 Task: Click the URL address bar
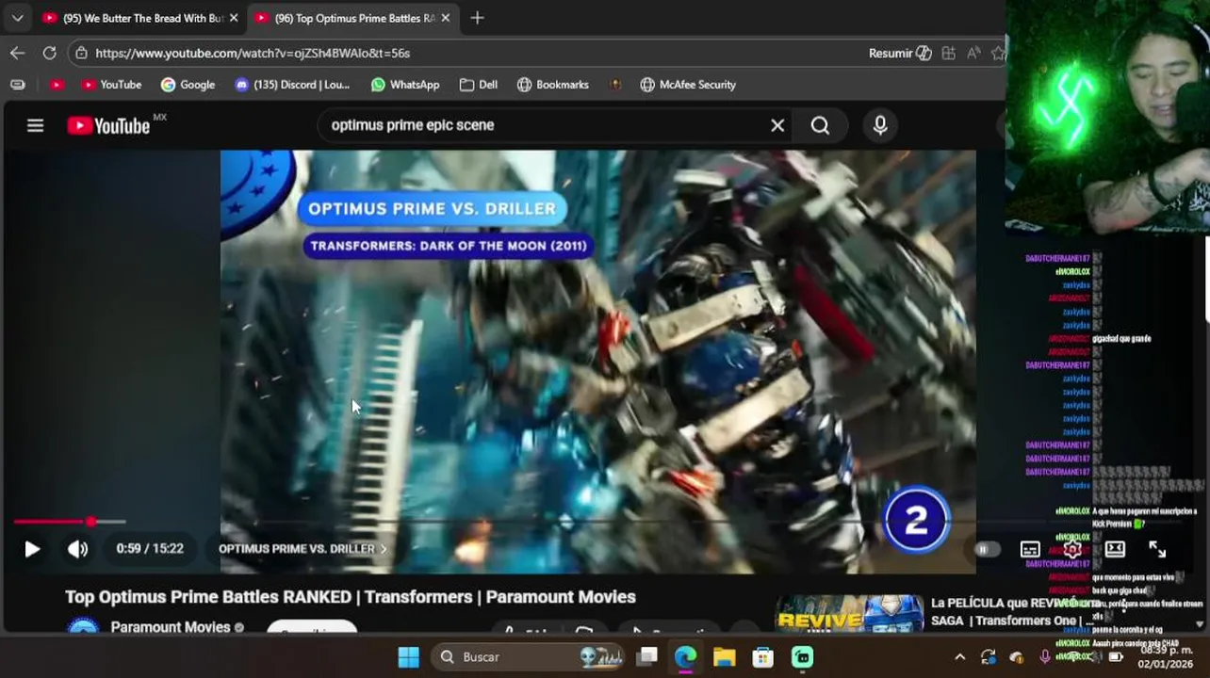[471, 53]
